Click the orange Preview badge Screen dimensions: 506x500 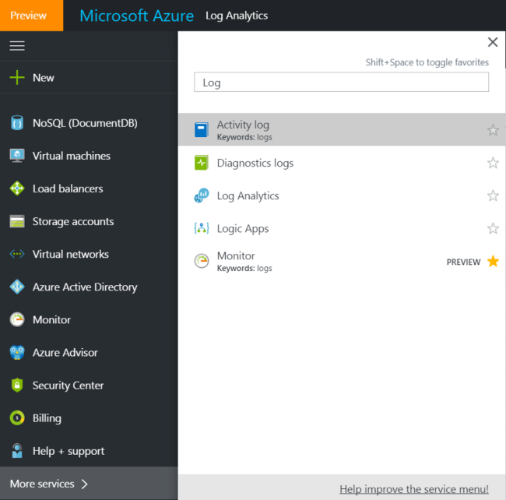pos(32,16)
